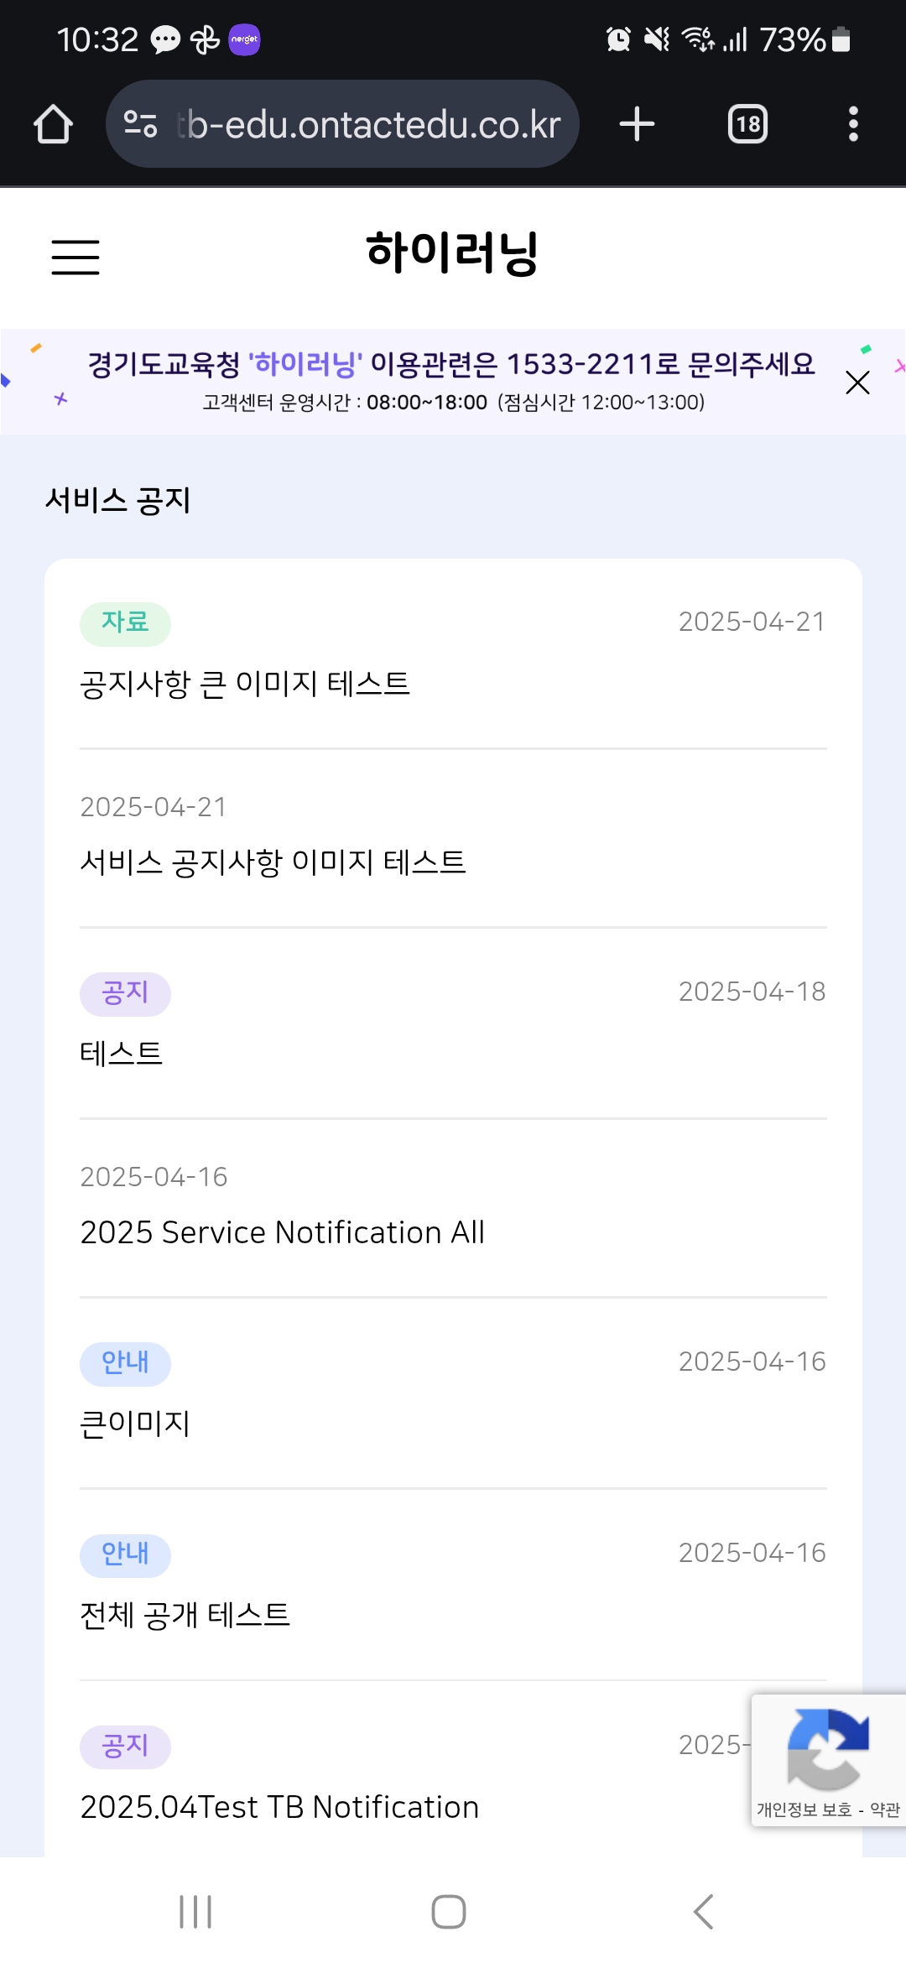Open the site settings icon in address bar
Screen dimensions: 906x1963
(x=140, y=124)
